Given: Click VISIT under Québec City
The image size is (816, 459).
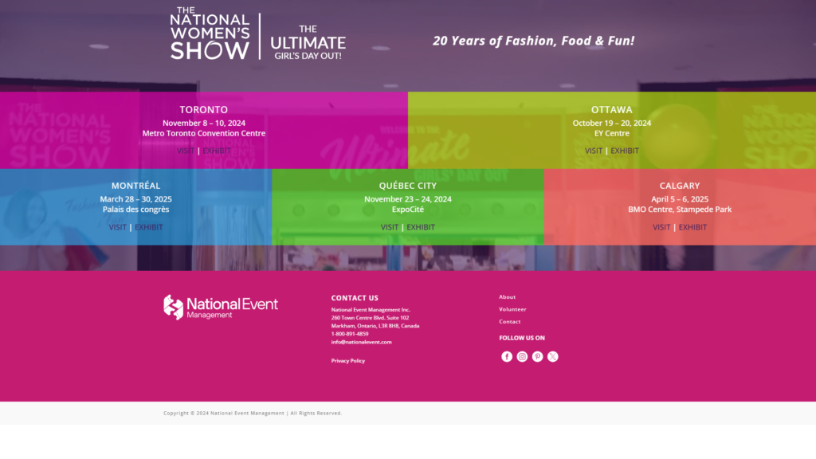Looking at the screenshot, I should click(389, 227).
